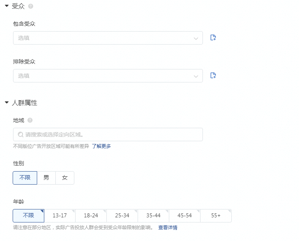The height and width of the screenshot is (241, 299).
Task: Click the help icon next to 受众
Action: coord(31,6)
